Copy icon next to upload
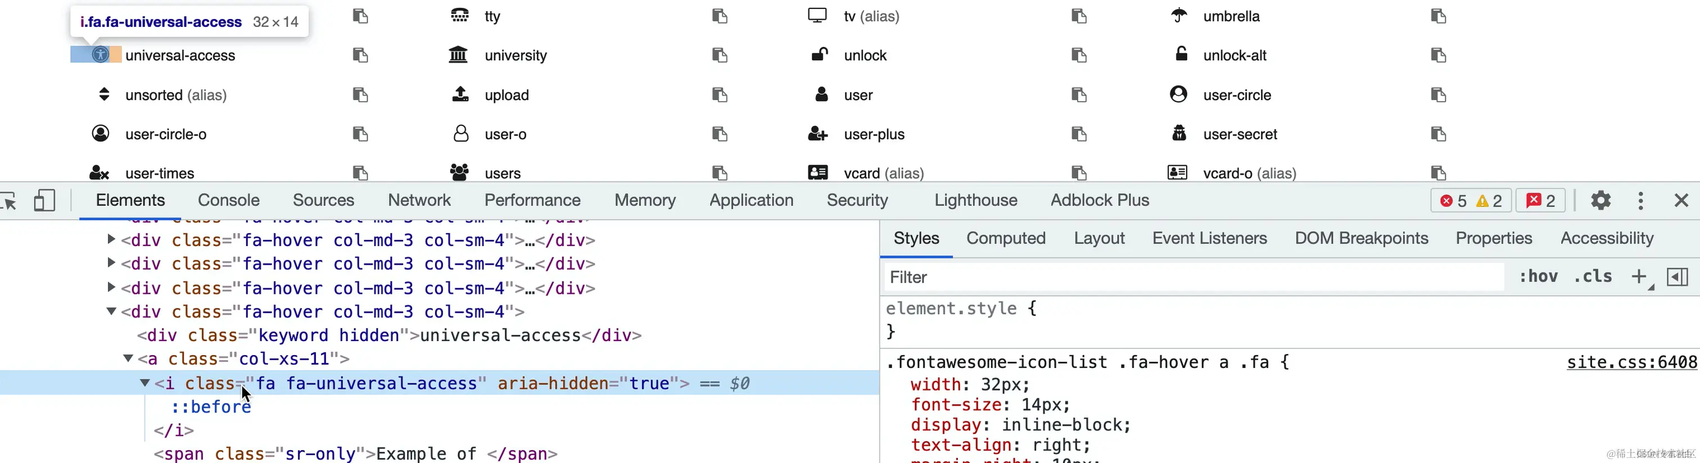The width and height of the screenshot is (1700, 463). pyautogui.click(x=720, y=94)
